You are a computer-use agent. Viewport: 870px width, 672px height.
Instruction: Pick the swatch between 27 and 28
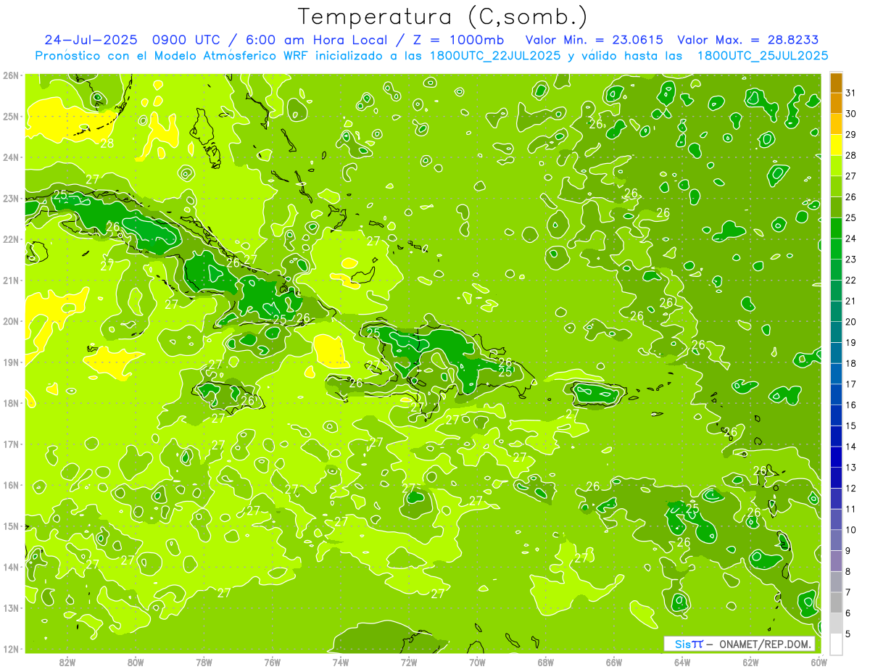[x=836, y=165]
